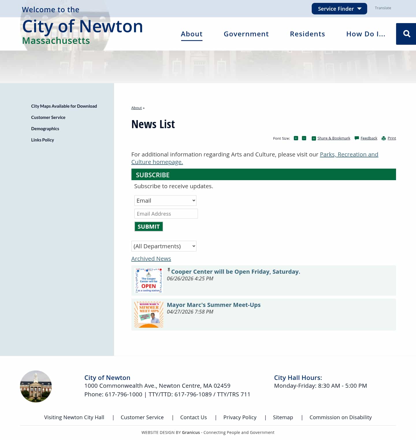Increase font size with plus icon
416x440 pixels.
click(296, 138)
